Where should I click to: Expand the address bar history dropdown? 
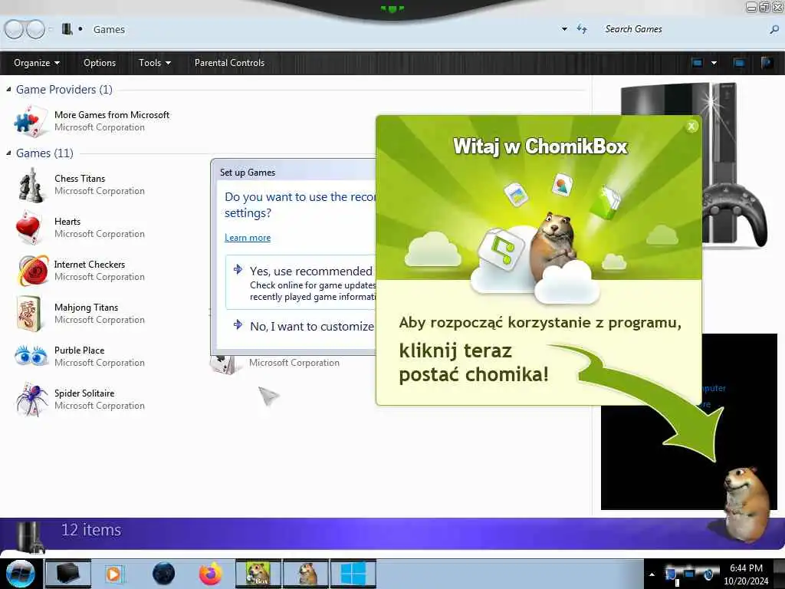pos(564,29)
